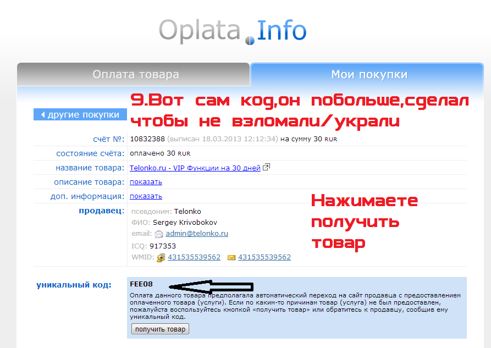
Task: Click the external link icon beside product name
Action: point(266,167)
